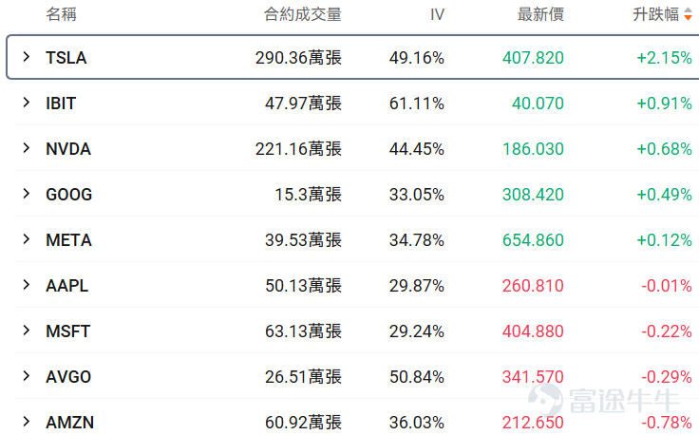The width and height of the screenshot is (699, 435).
Task: Click MSFT volume 63.13萬張
Action: pos(303,331)
